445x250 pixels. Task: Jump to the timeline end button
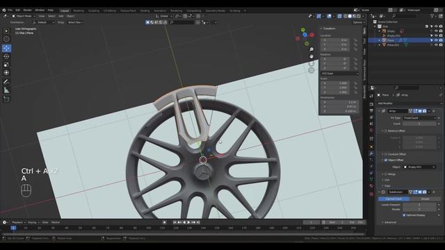[x=198, y=222]
